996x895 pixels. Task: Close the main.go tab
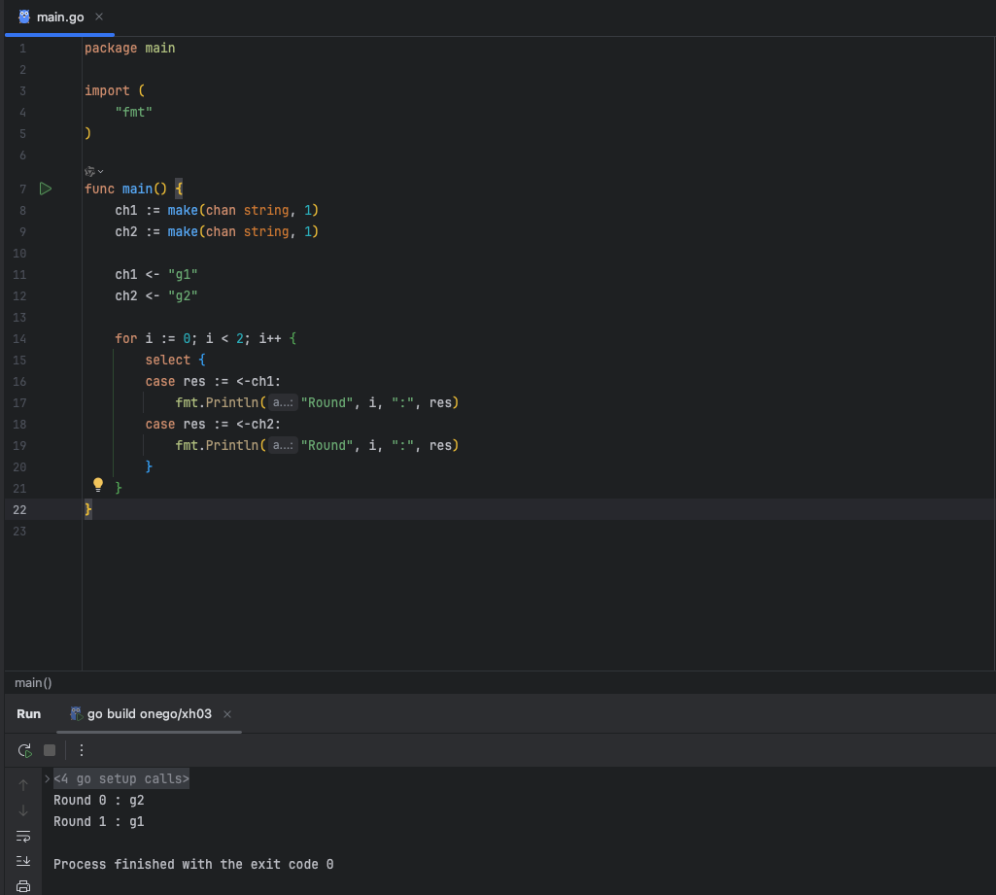[x=99, y=17]
